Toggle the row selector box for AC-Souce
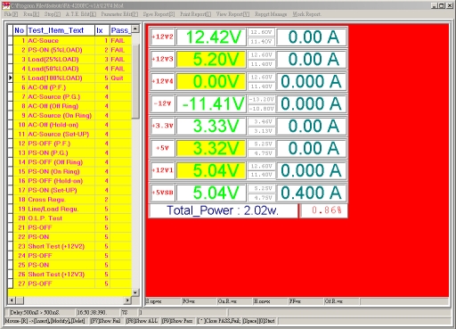The height and width of the screenshot is (329, 456). (x=11, y=40)
